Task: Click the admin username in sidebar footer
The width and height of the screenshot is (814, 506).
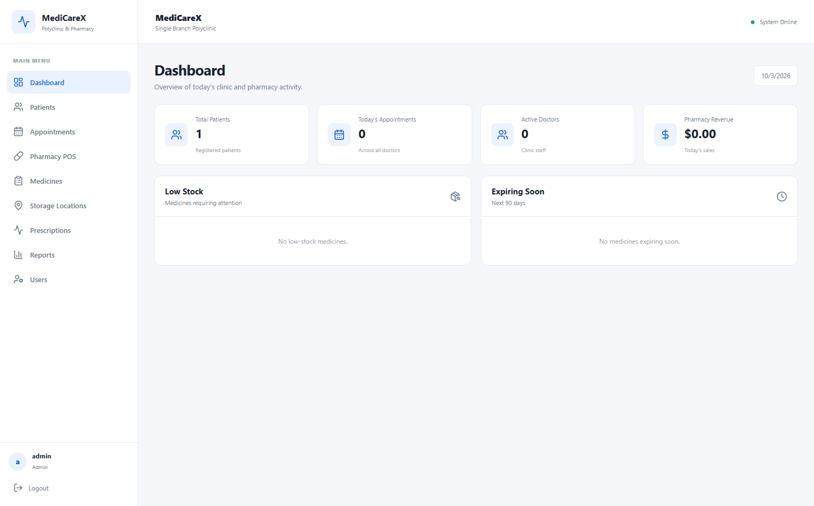Action: tap(42, 456)
